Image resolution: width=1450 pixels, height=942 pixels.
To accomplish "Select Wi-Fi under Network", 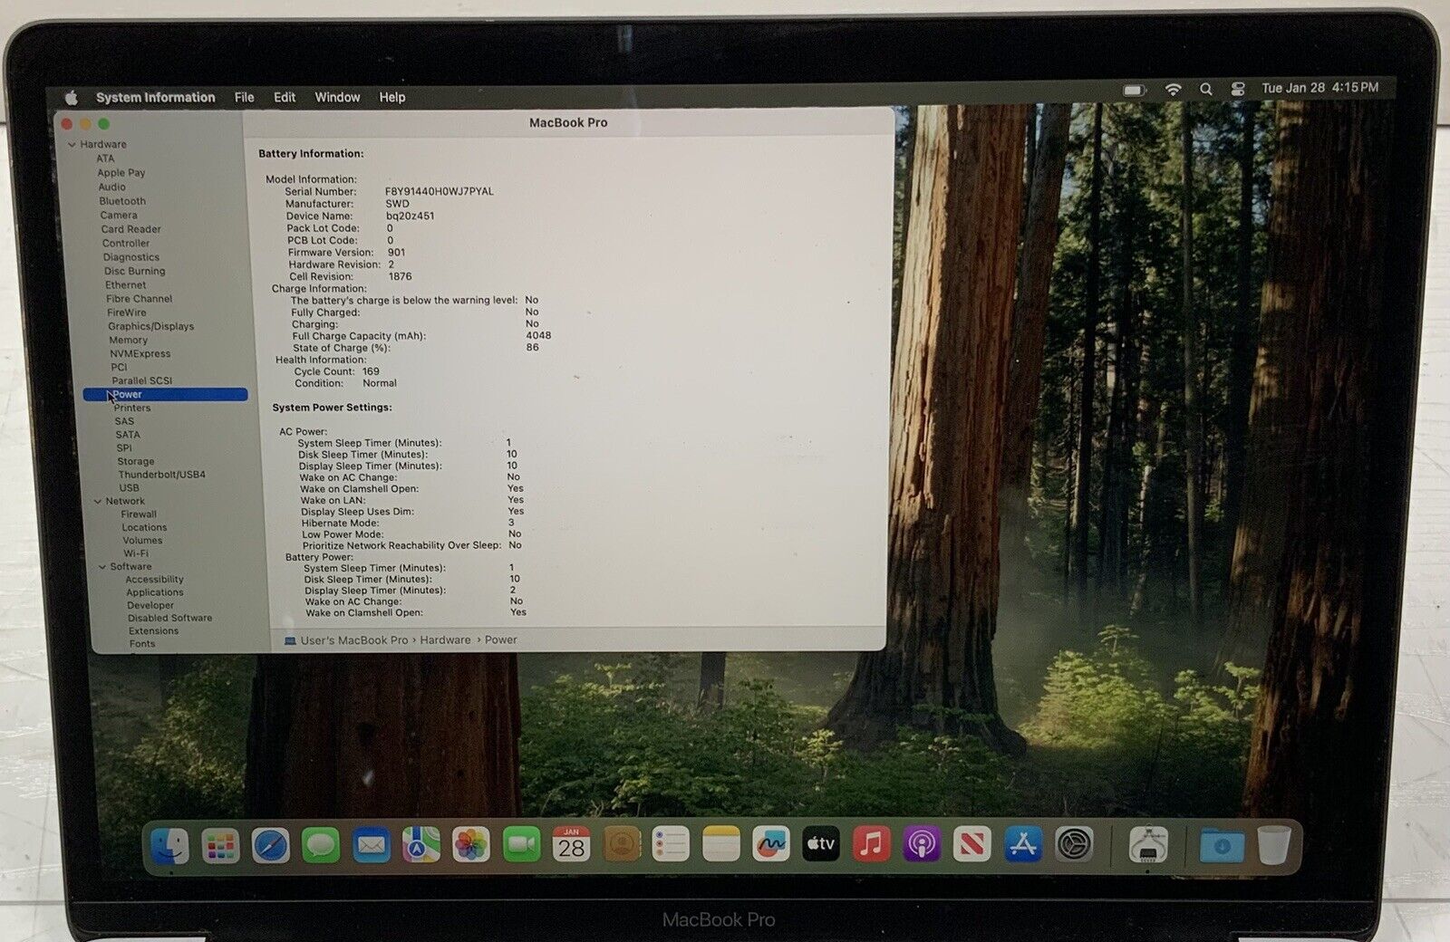I will (136, 553).
